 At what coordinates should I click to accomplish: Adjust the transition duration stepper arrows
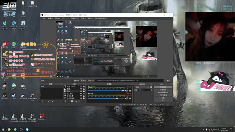click(151, 90)
